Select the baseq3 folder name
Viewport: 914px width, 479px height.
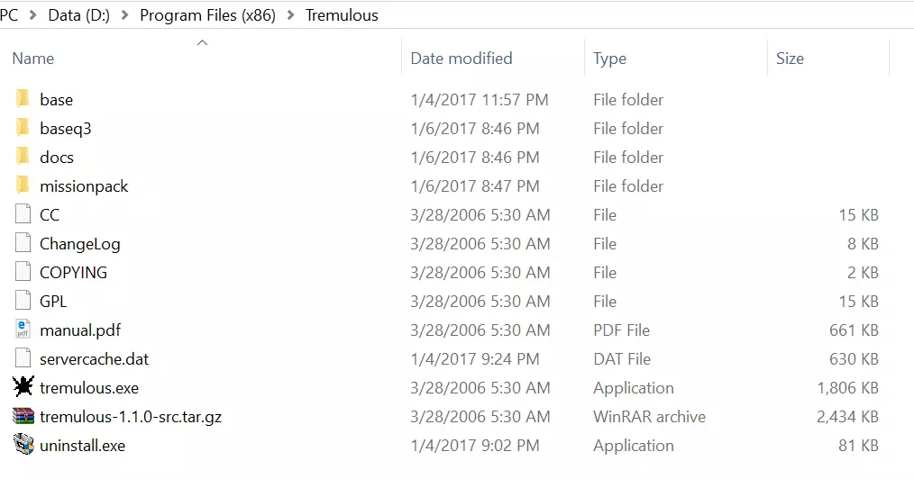click(x=65, y=129)
